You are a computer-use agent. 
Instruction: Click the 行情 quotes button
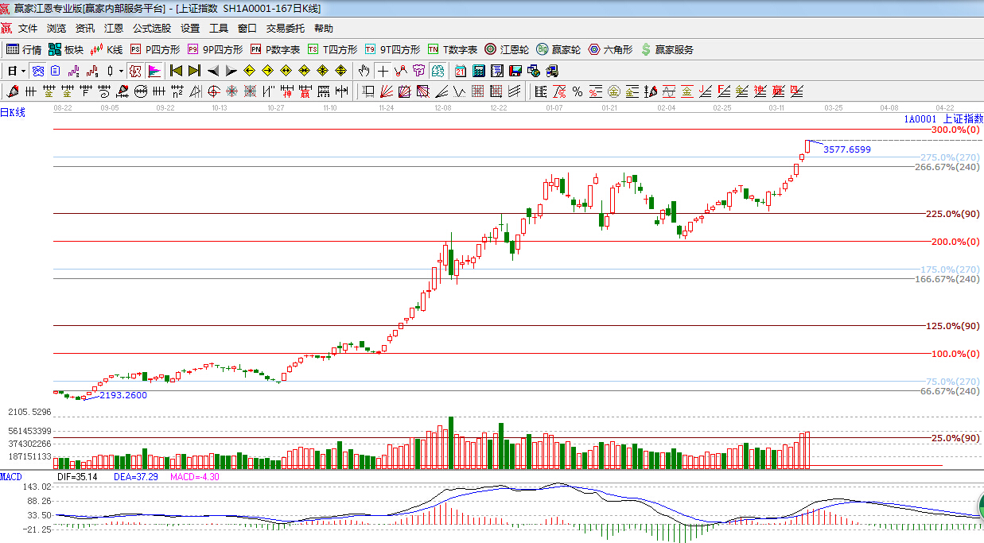coord(25,49)
